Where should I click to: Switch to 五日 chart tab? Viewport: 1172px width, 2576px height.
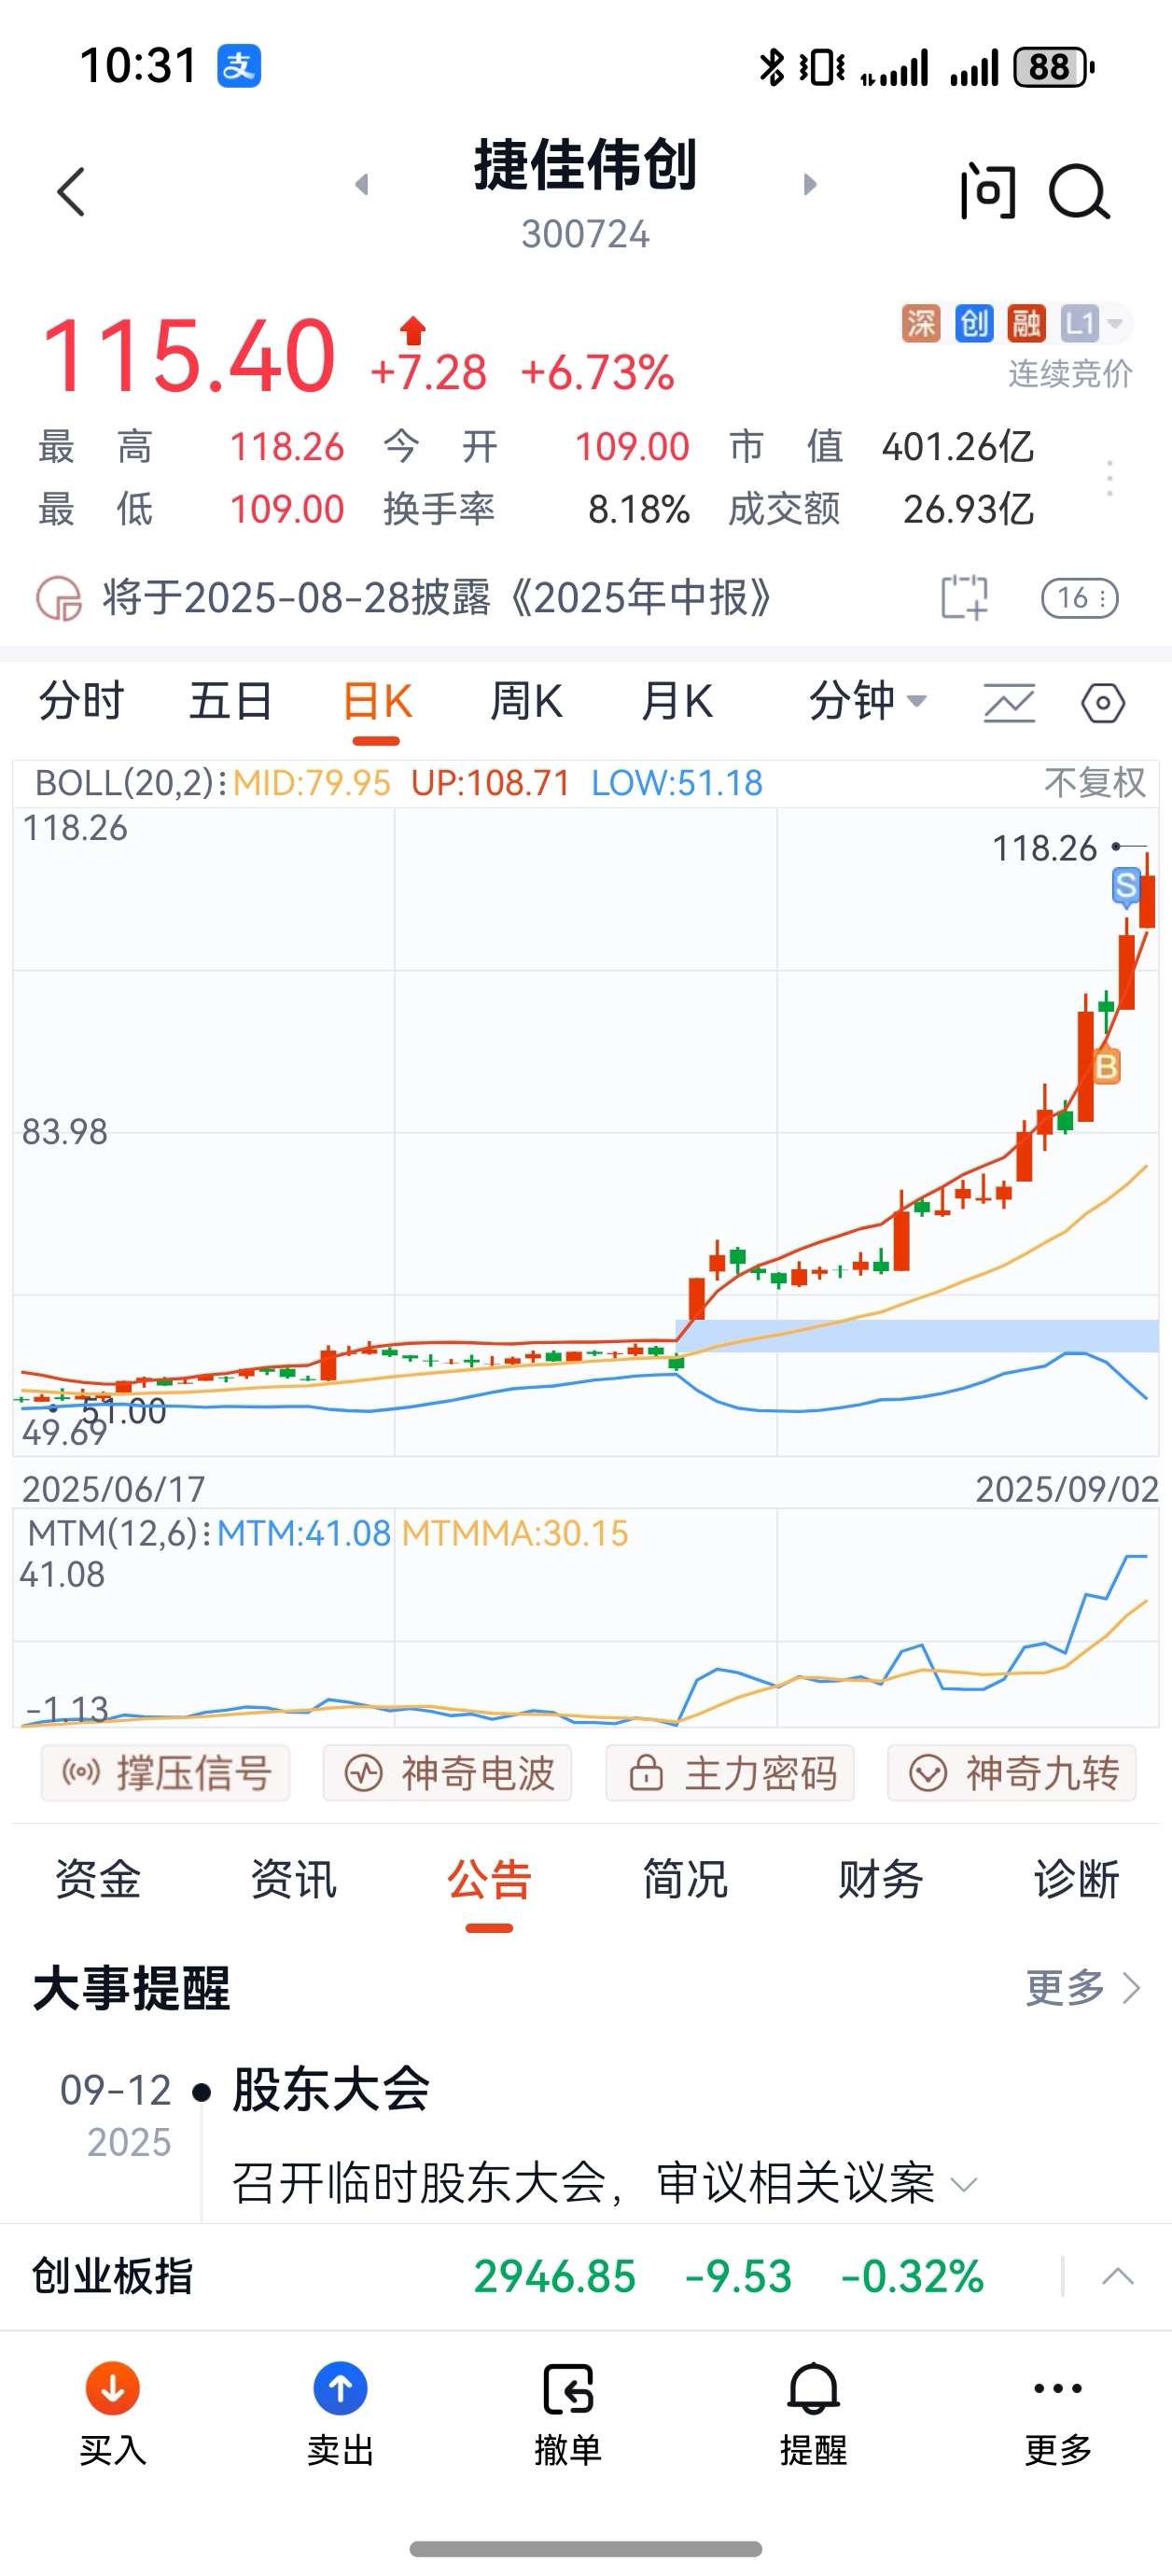coord(231,701)
